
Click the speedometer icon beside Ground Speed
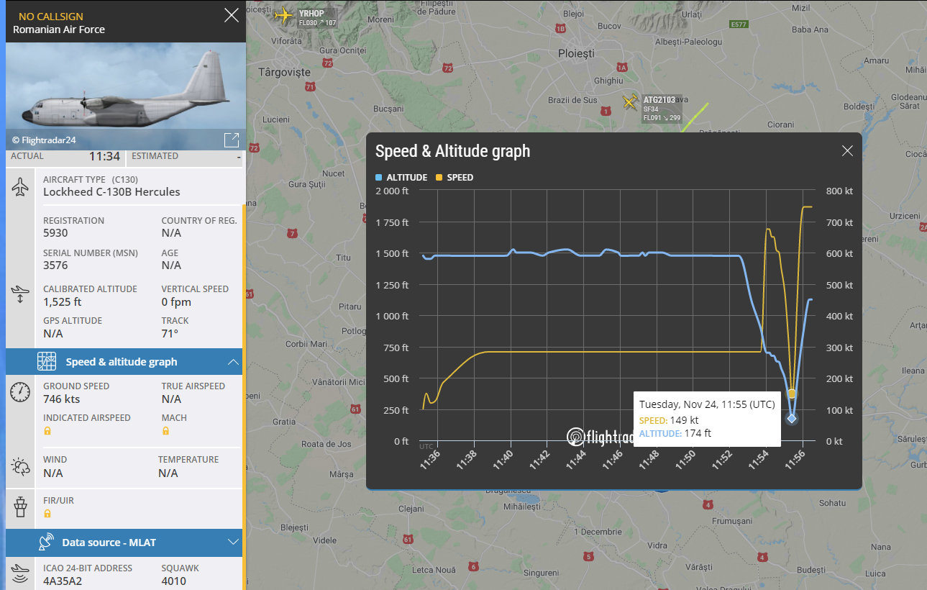pyautogui.click(x=20, y=392)
